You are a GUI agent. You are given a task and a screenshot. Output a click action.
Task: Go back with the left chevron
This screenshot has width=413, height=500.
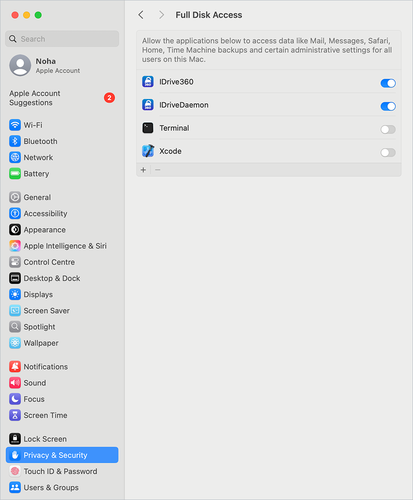pos(141,15)
